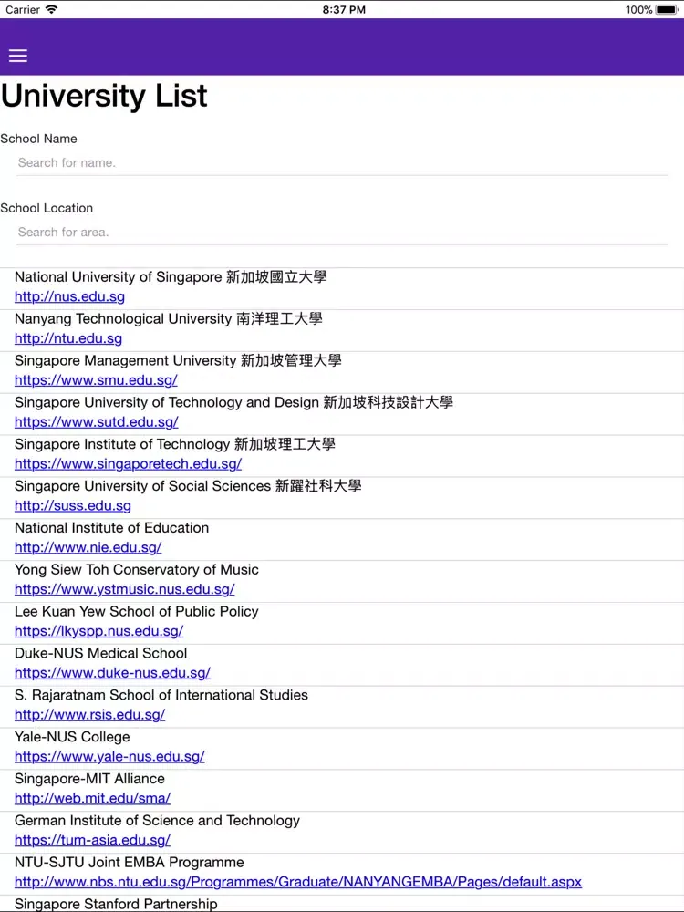Tap the Carrier label in status bar
Viewport: 684px width, 912px height.
23,10
